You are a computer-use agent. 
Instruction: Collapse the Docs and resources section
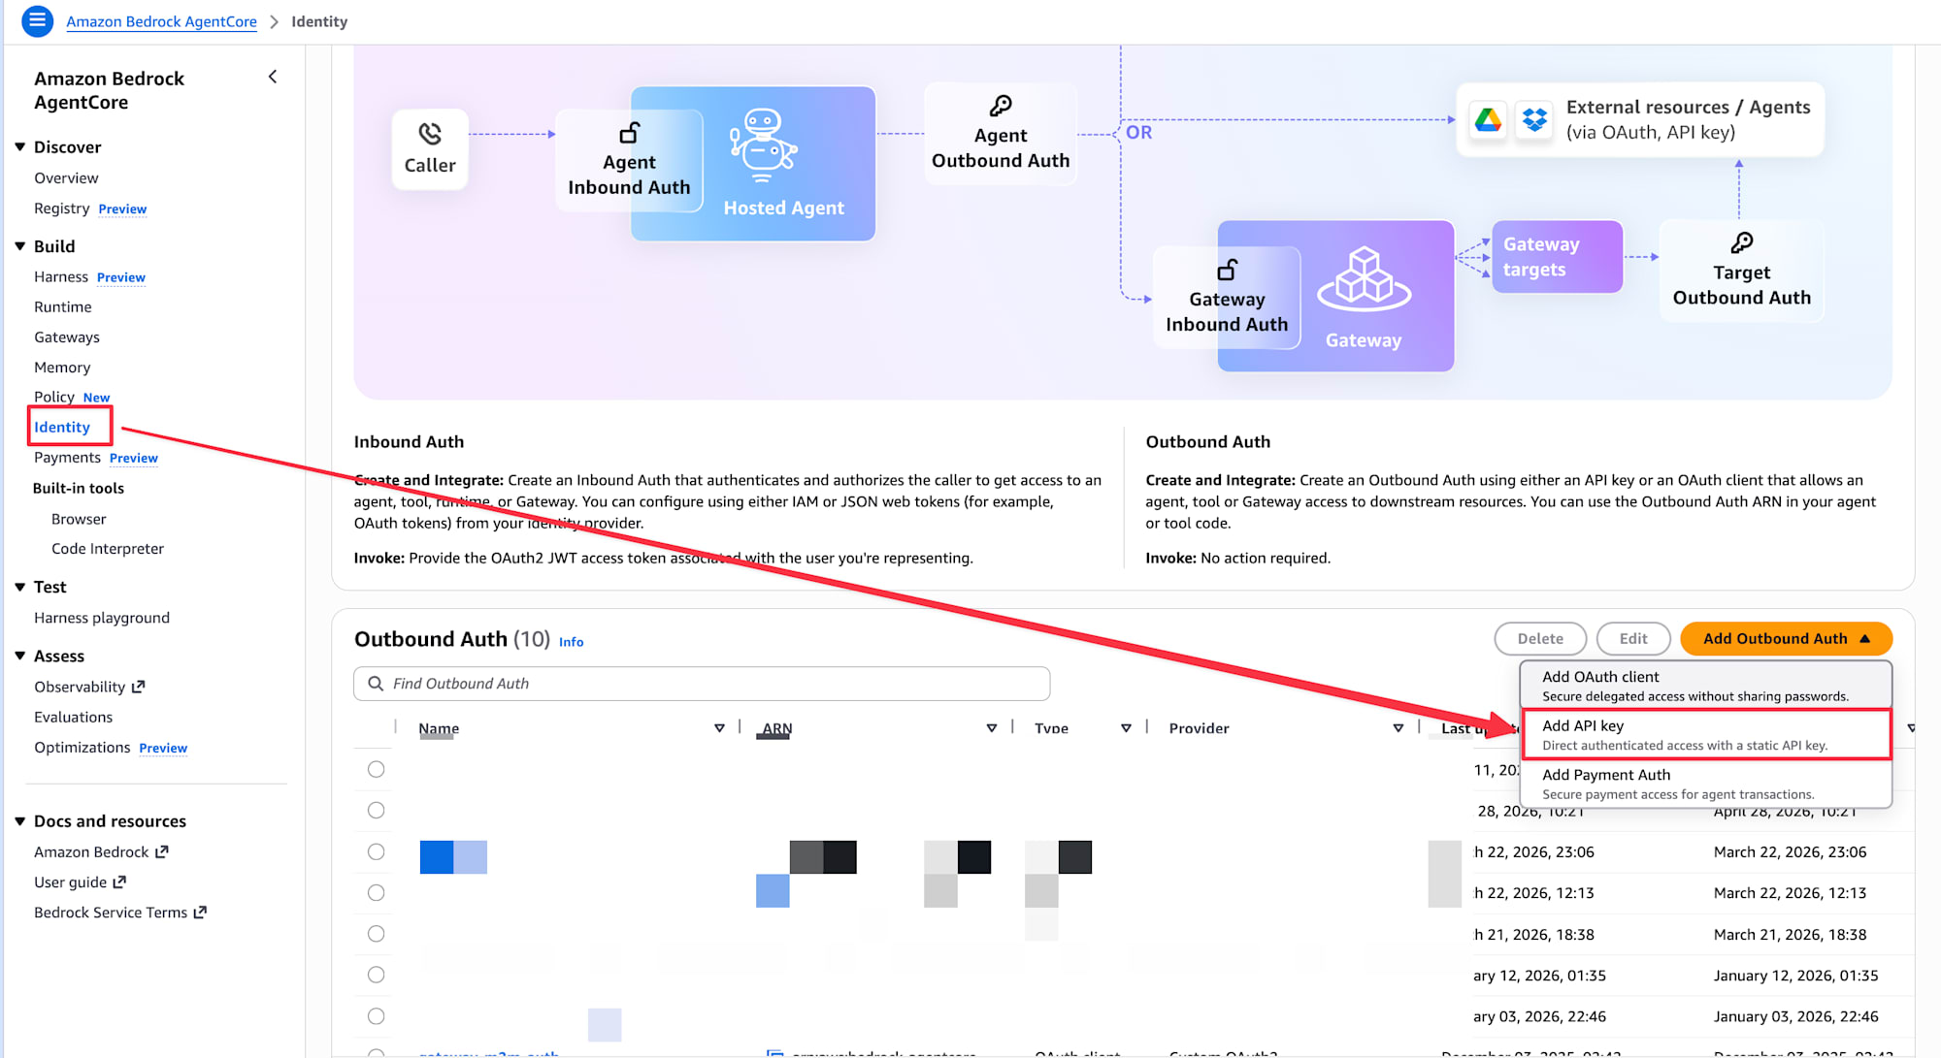coord(20,820)
